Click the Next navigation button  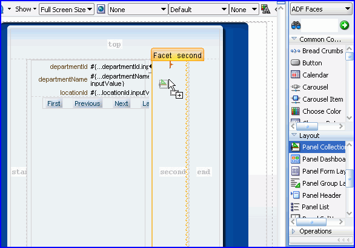(x=121, y=103)
